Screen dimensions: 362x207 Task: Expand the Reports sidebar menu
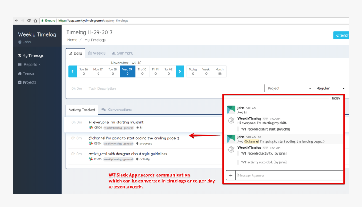coord(29,65)
